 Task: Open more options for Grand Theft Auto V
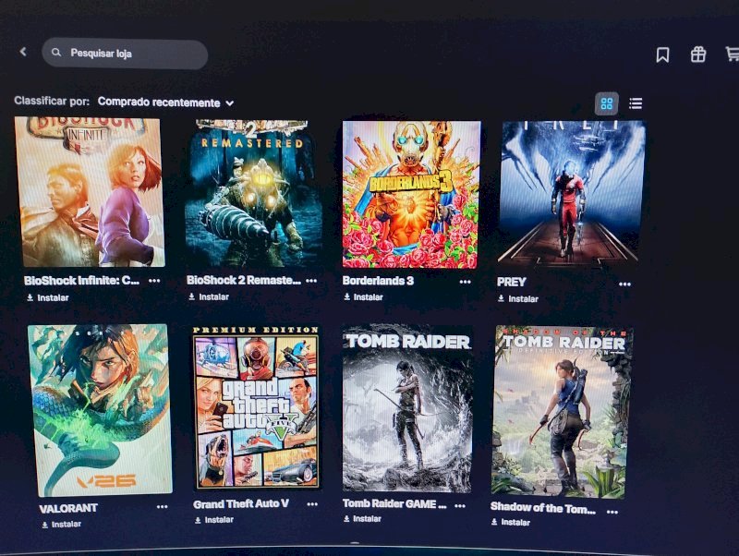[312, 504]
